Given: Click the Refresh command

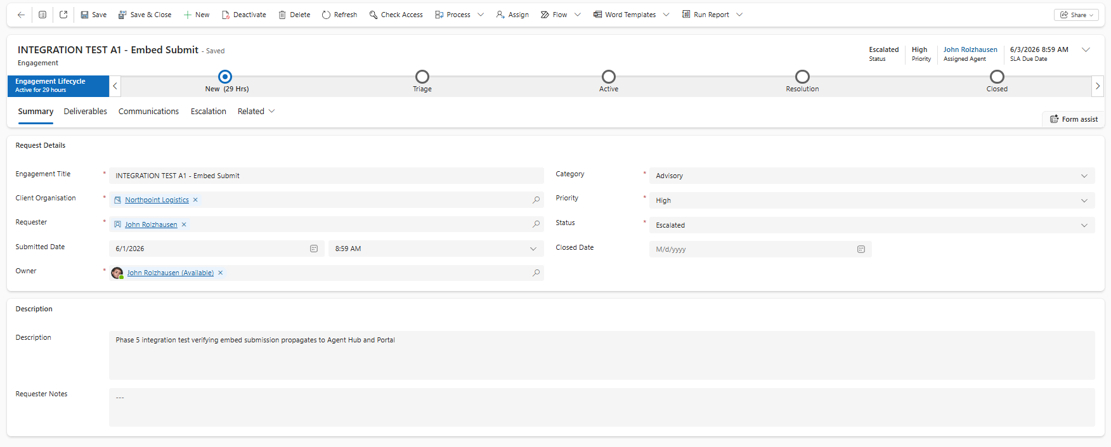Looking at the screenshot, I should coord(339,15).
